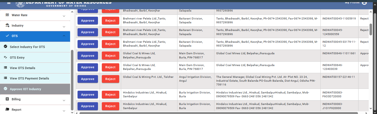
Task: Open the OTS Entry page
Action: coord(35,58)
